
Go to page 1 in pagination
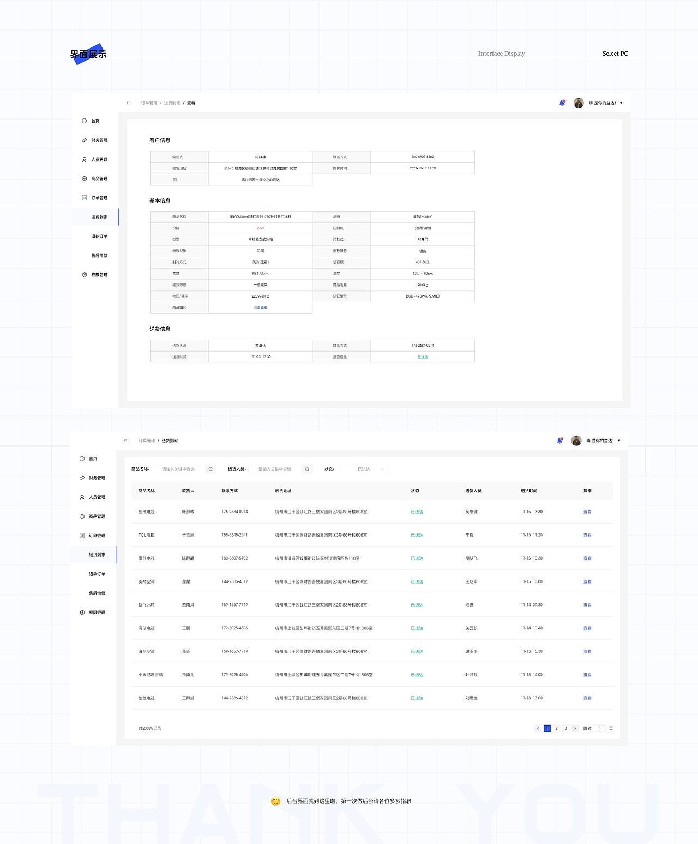point(547,728)
